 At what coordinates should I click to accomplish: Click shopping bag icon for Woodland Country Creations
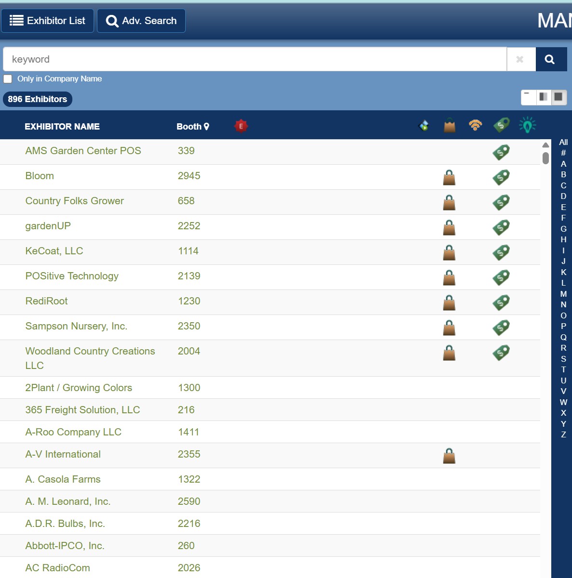click(449, 353)
